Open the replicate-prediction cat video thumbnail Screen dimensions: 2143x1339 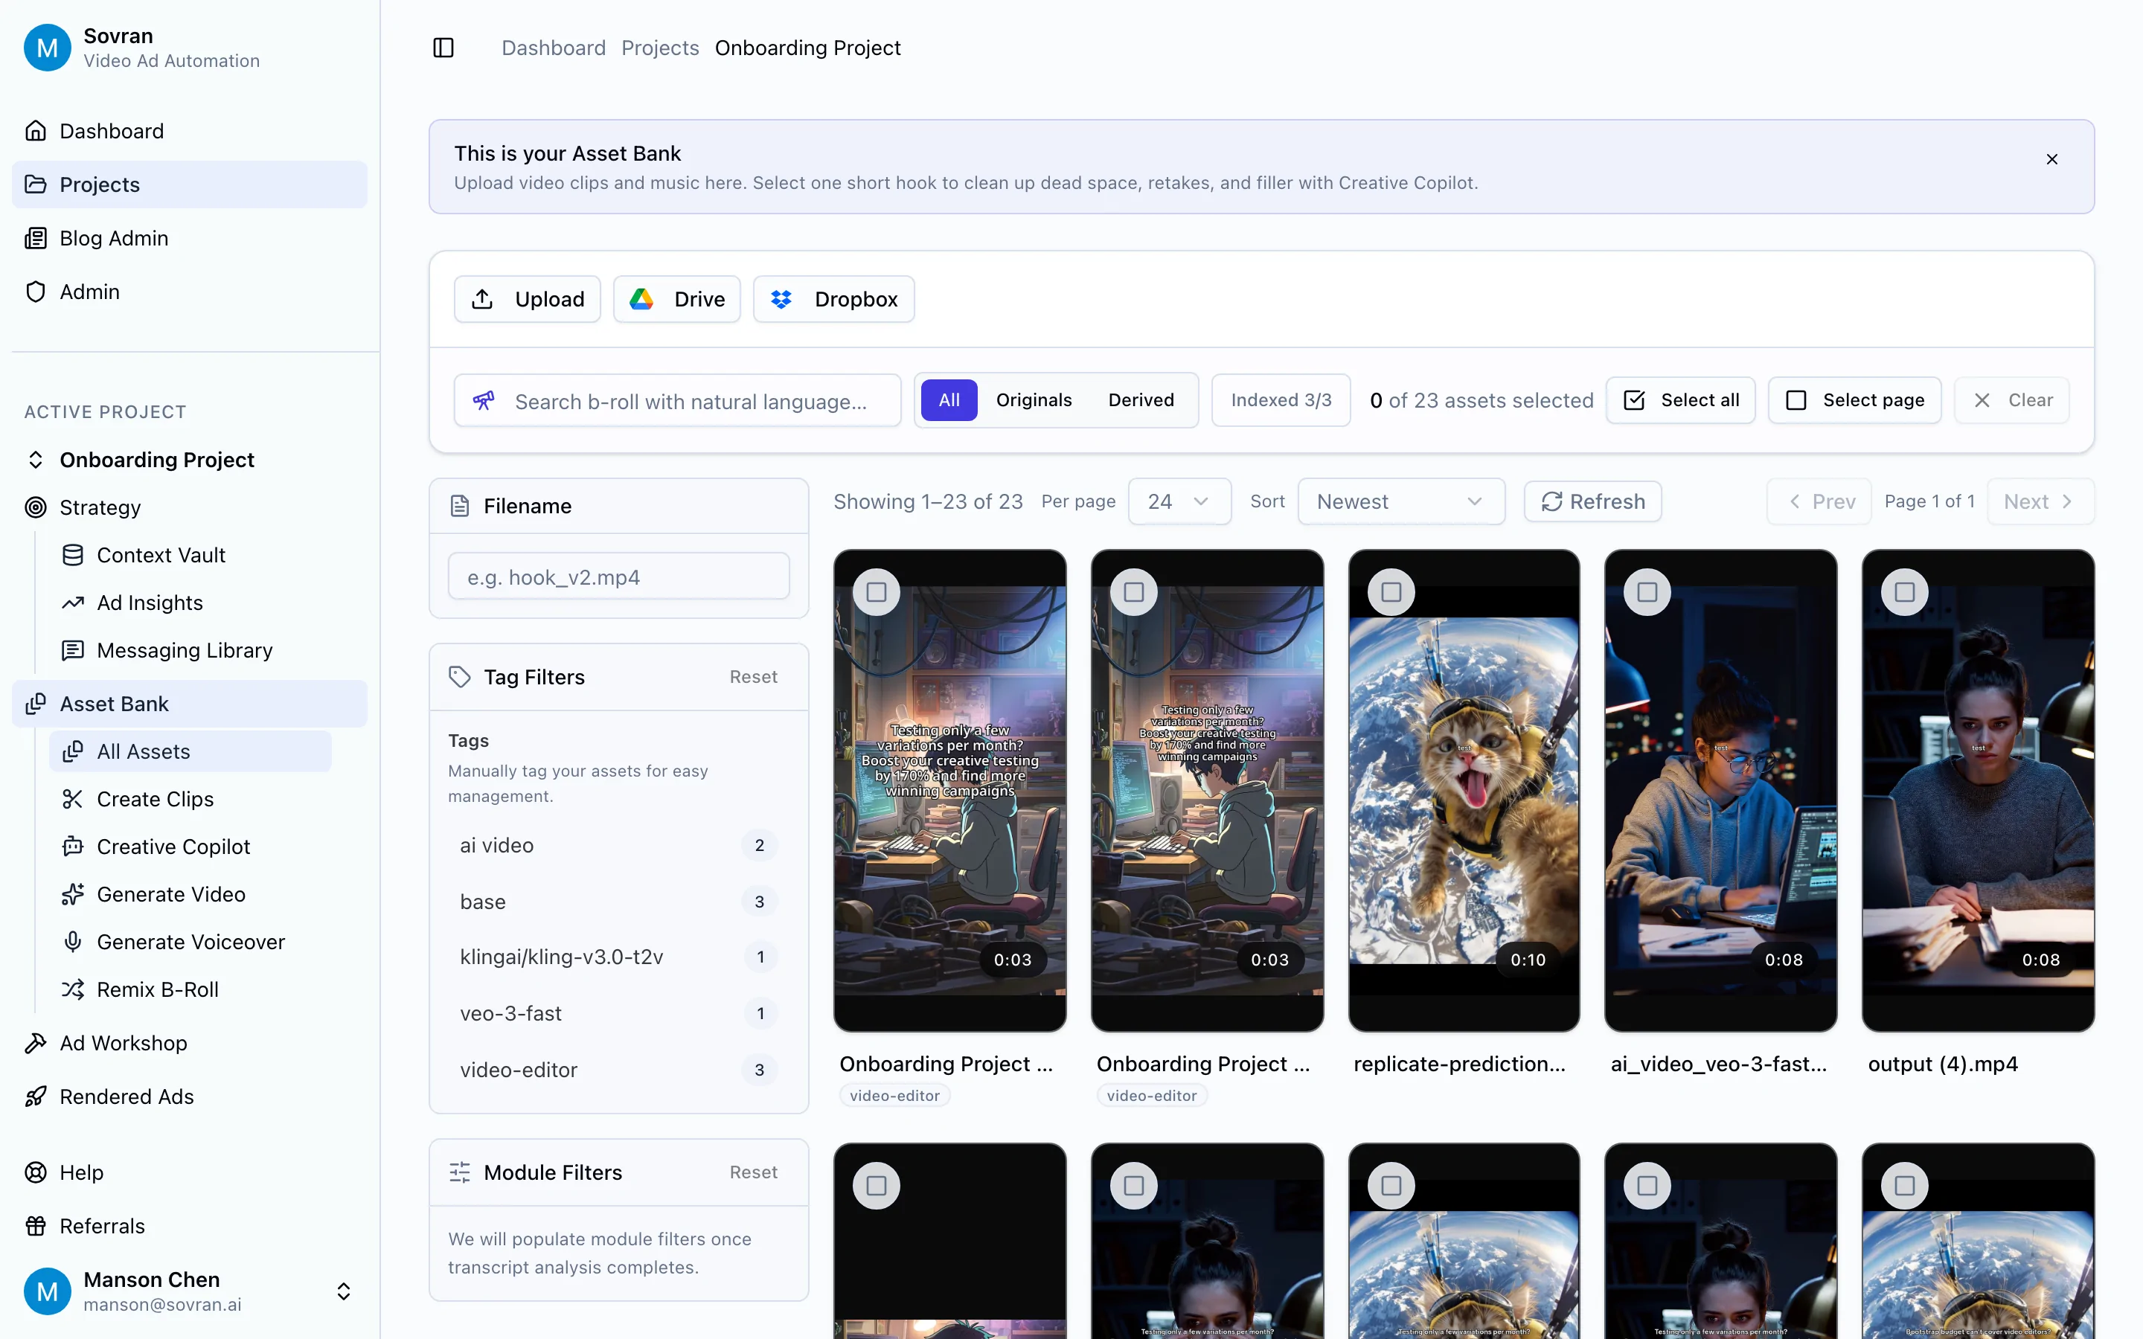(1464, 791)
